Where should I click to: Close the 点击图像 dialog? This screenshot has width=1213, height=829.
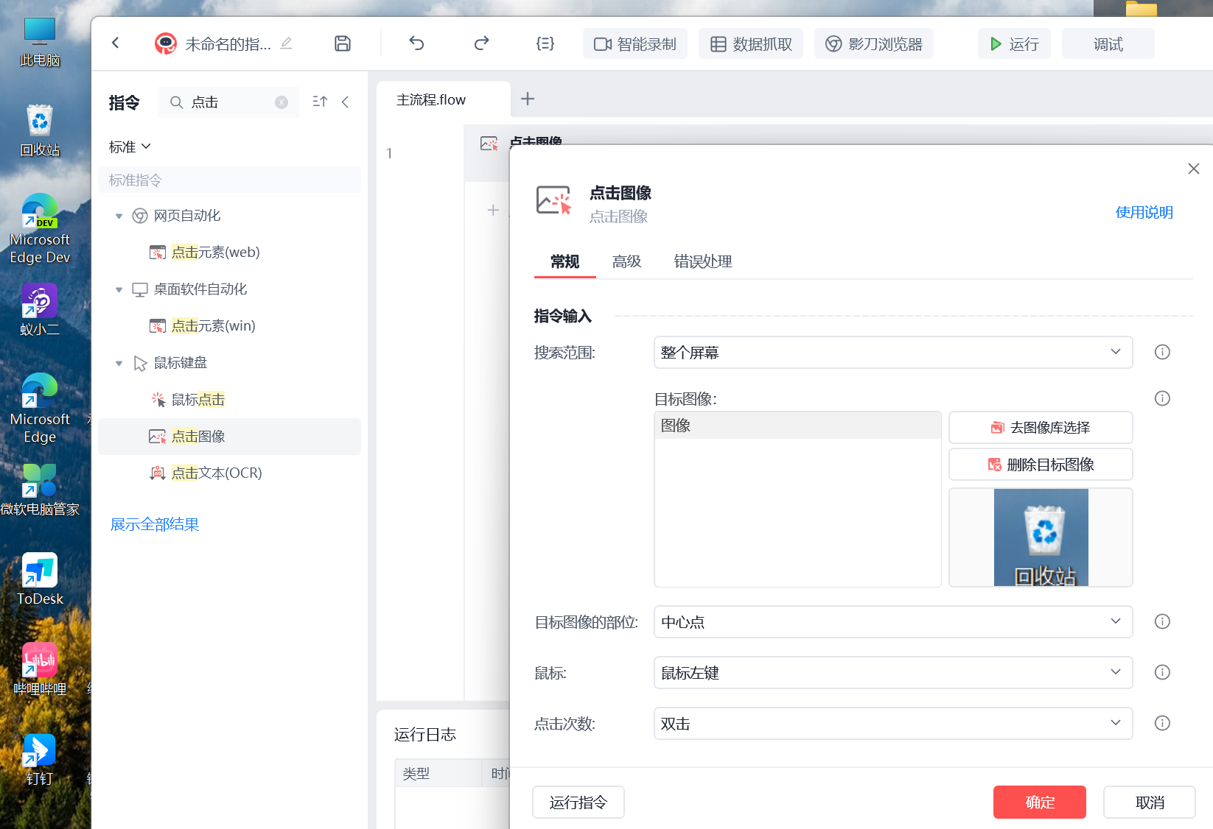[1194, 169]
